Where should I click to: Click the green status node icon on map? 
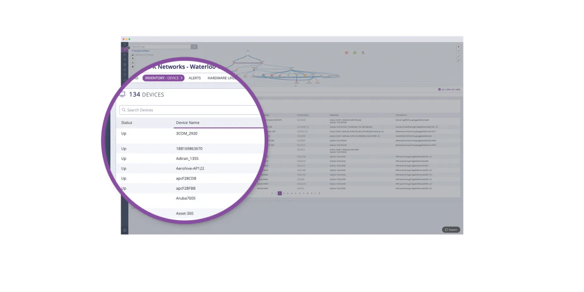click(x=355, y=53)
